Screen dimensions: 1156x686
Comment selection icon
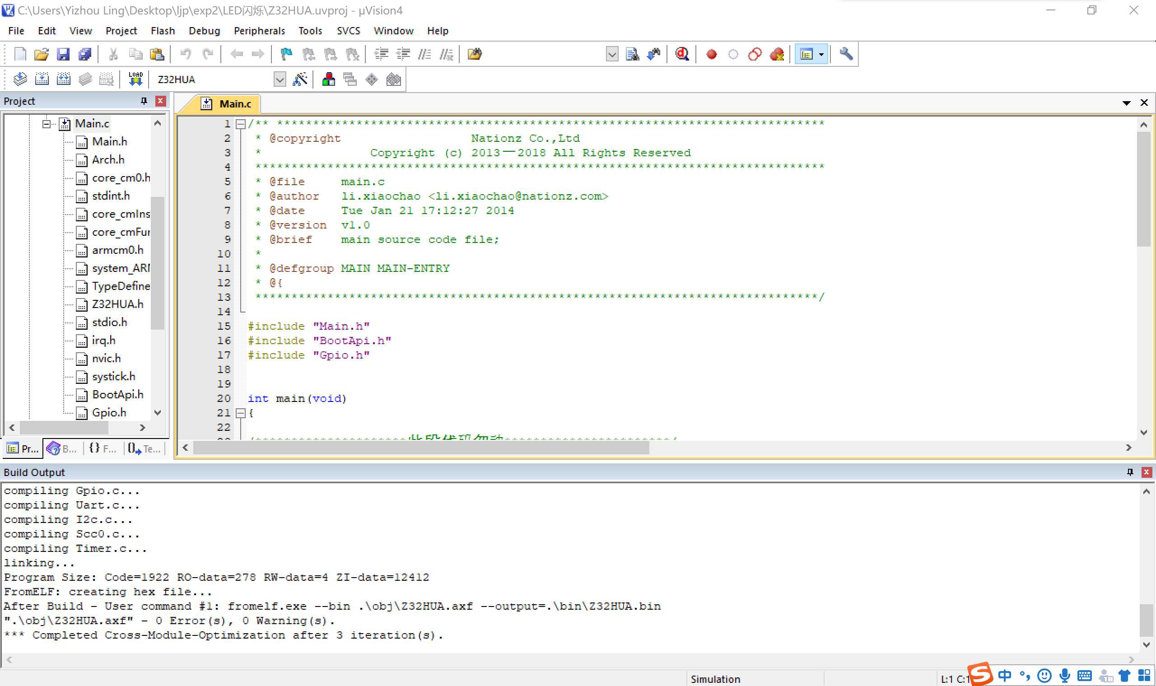pos(424,55)
